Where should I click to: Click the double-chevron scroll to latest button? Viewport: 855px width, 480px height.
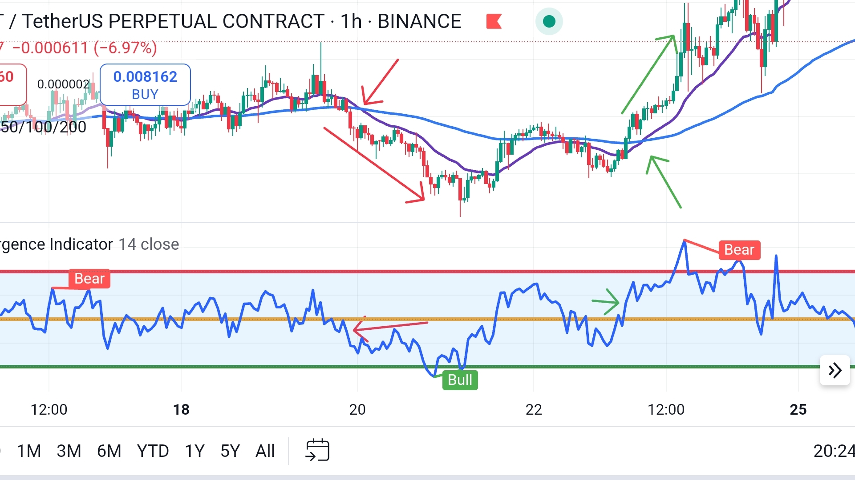[x=835, y=370]
